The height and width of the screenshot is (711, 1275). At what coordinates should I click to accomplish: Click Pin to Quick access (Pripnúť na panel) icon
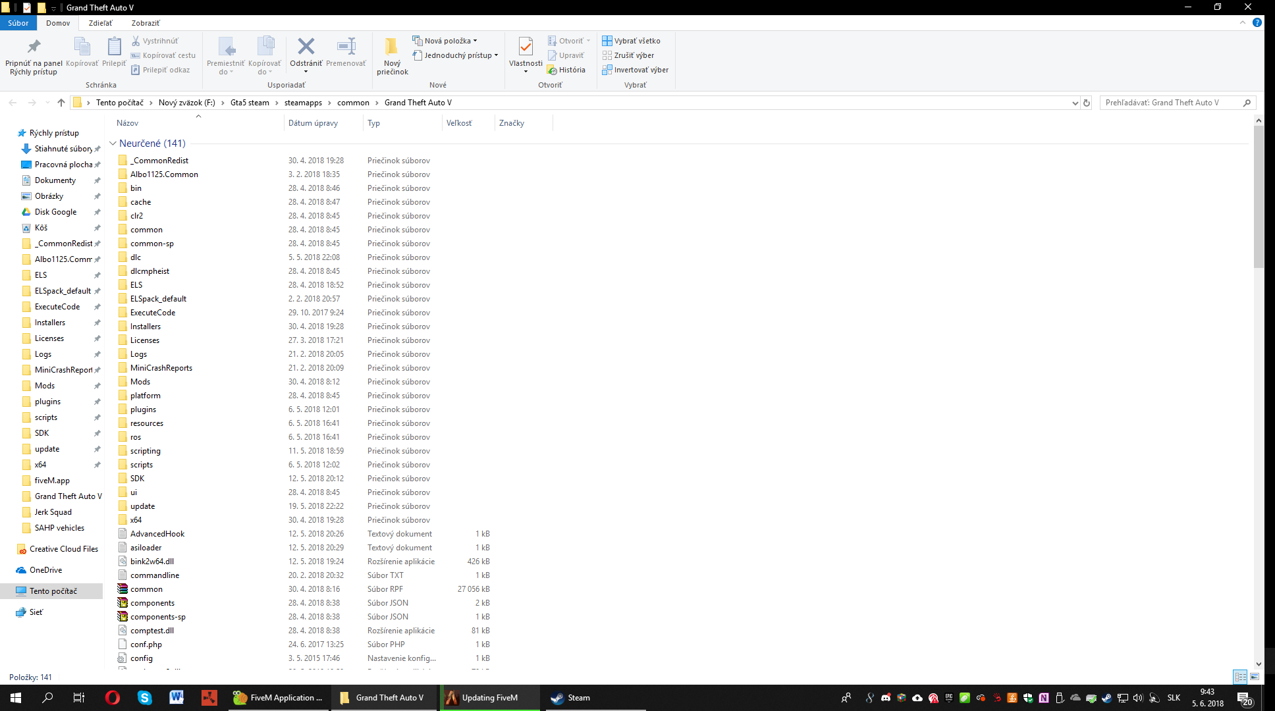[34, 47]
